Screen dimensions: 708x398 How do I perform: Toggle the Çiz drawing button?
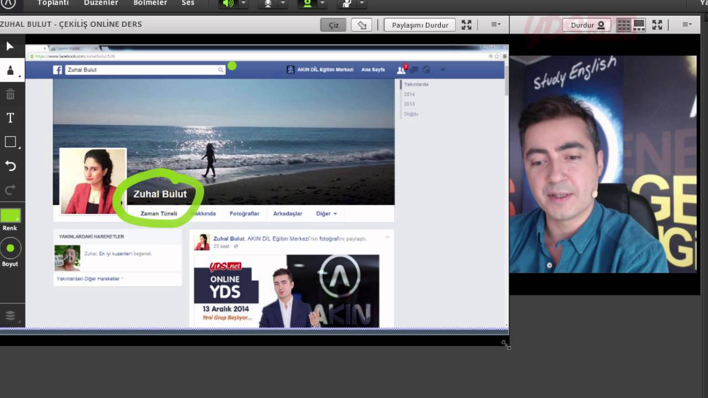click(x=334, y=25)
